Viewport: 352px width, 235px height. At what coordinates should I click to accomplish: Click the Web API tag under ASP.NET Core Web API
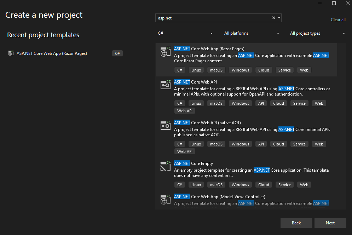[x=185, y=111]
